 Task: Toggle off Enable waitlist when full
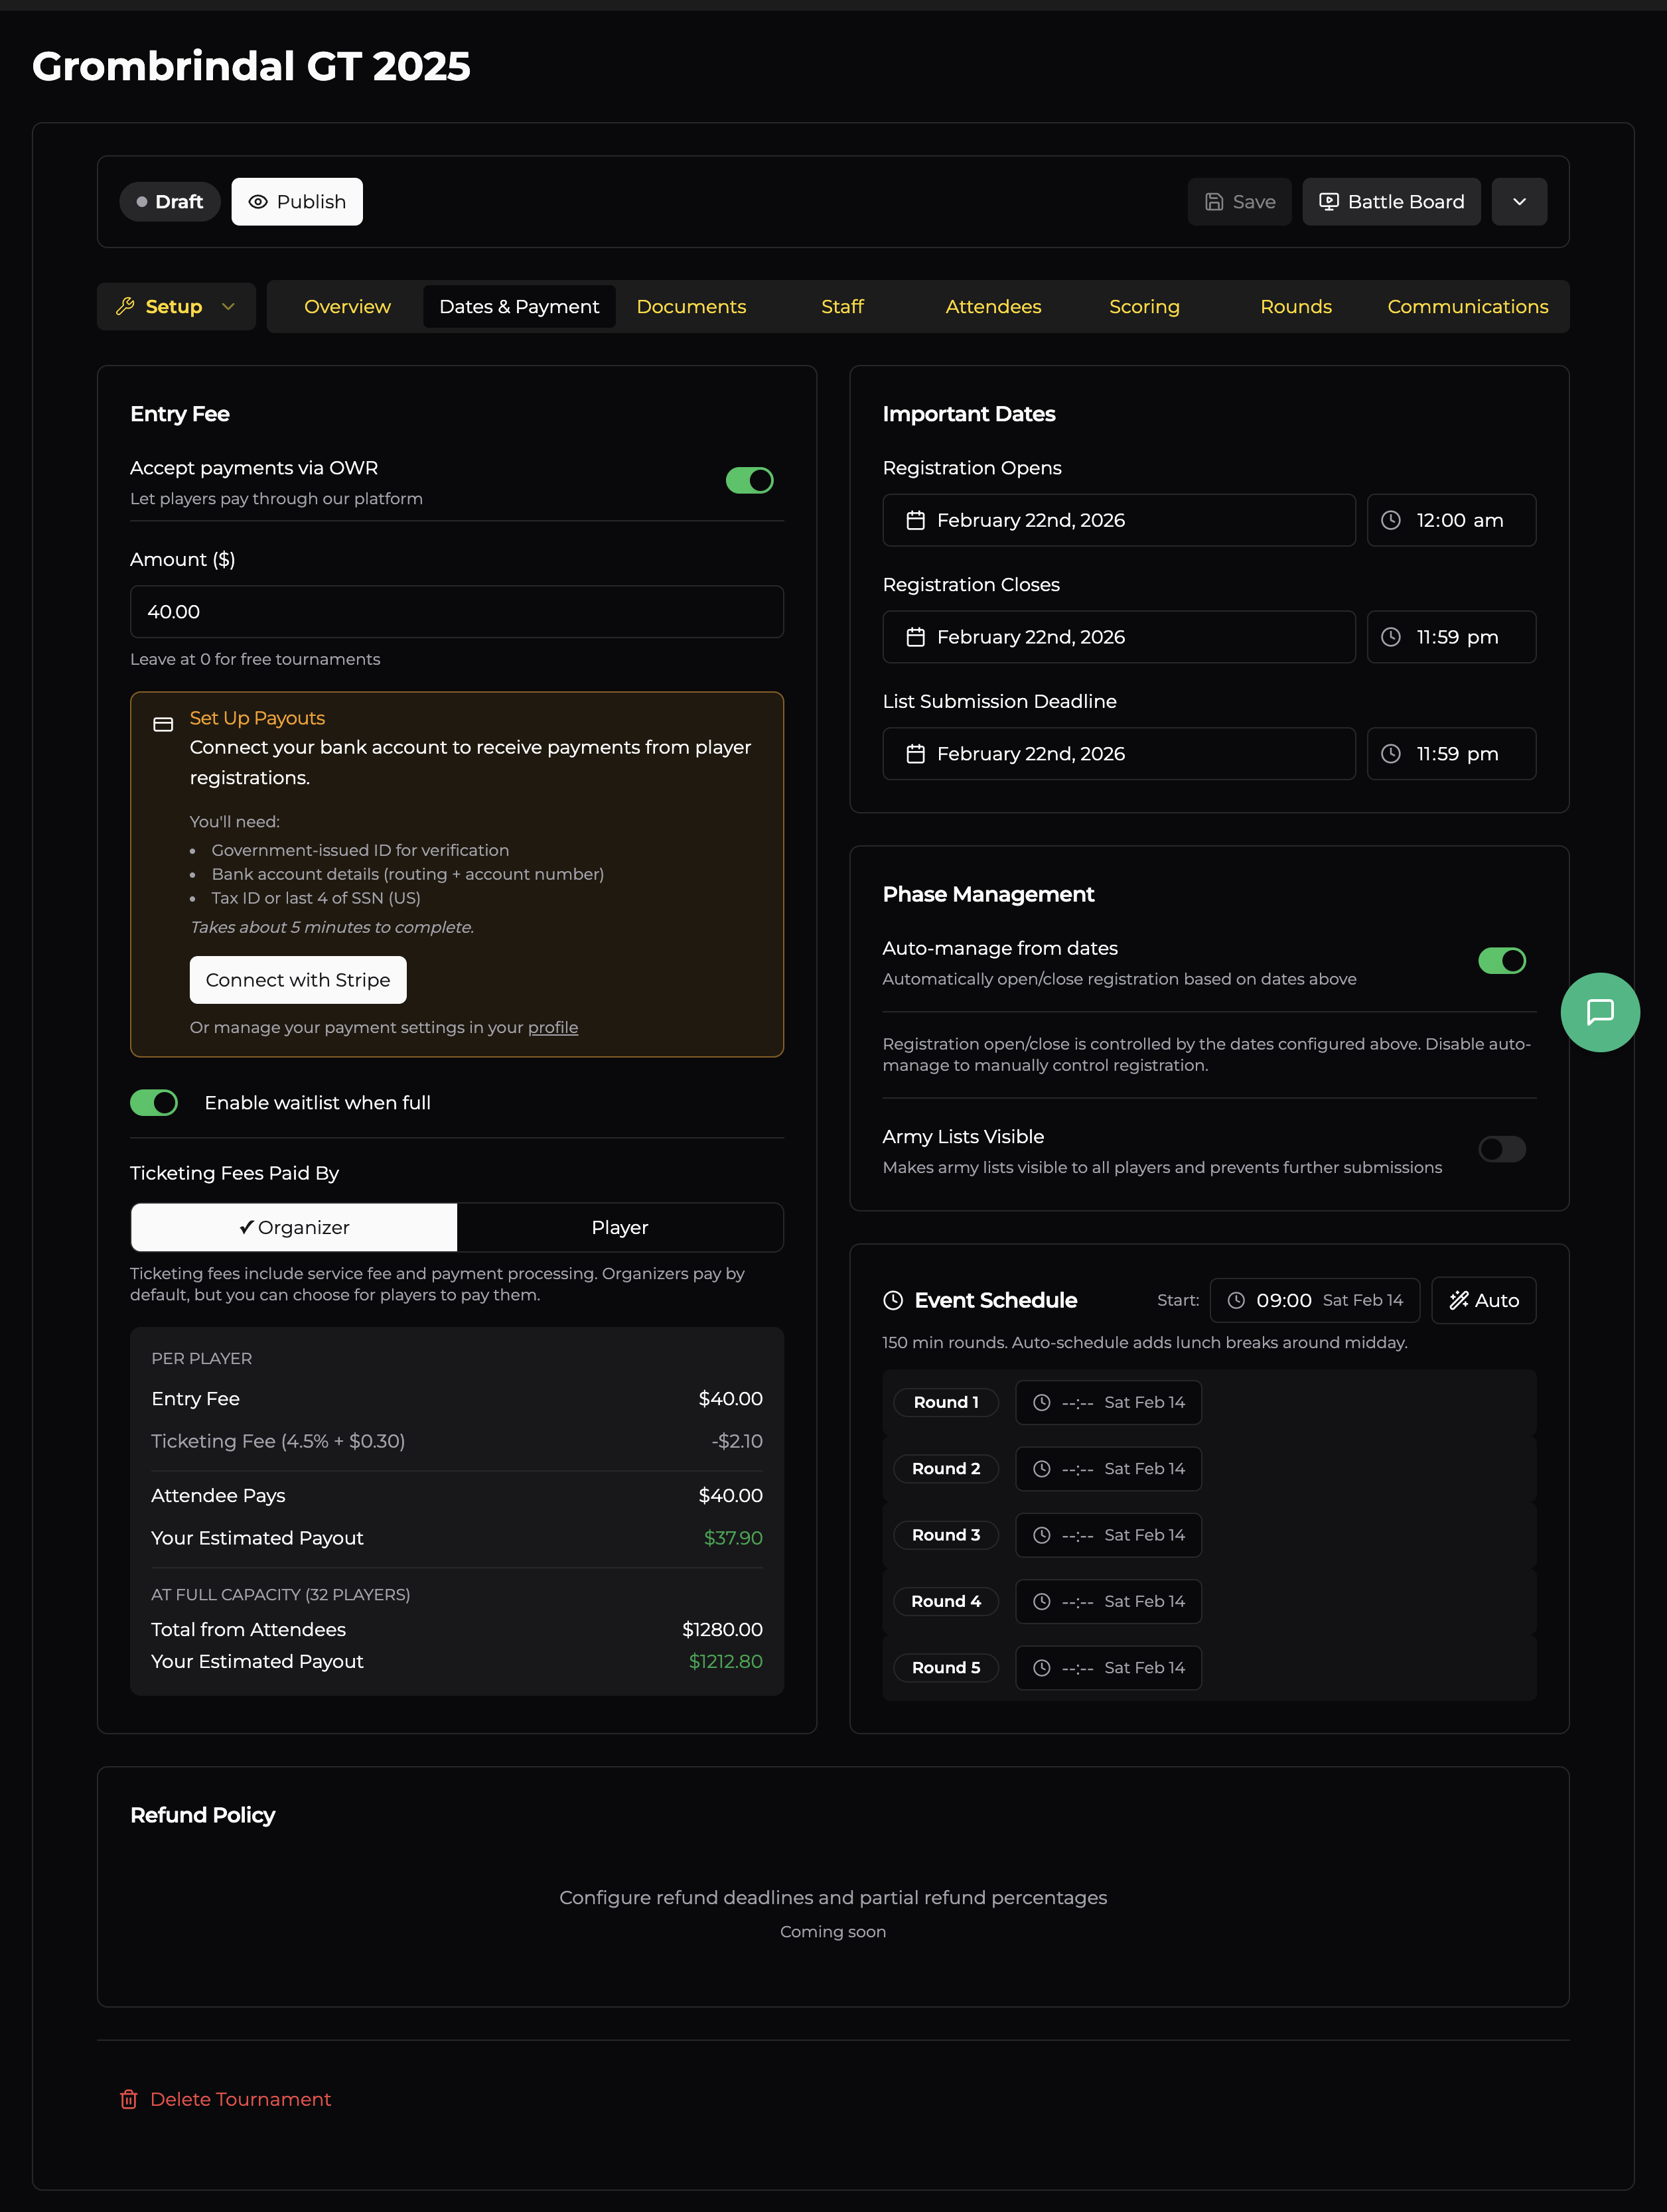click(153, 1102)
